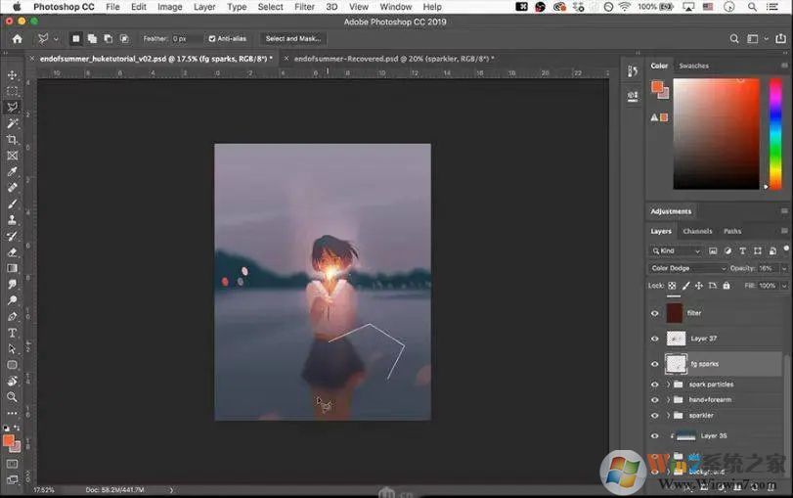Choose Subtract from Selection mode icon
The image size is (793, 498).
(x=109, y=38)
